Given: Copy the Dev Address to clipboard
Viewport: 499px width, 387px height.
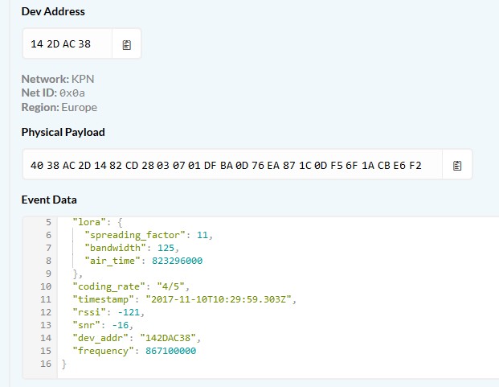Looking at the screenshot, I should pyautogui.click(x=127, y=44).
